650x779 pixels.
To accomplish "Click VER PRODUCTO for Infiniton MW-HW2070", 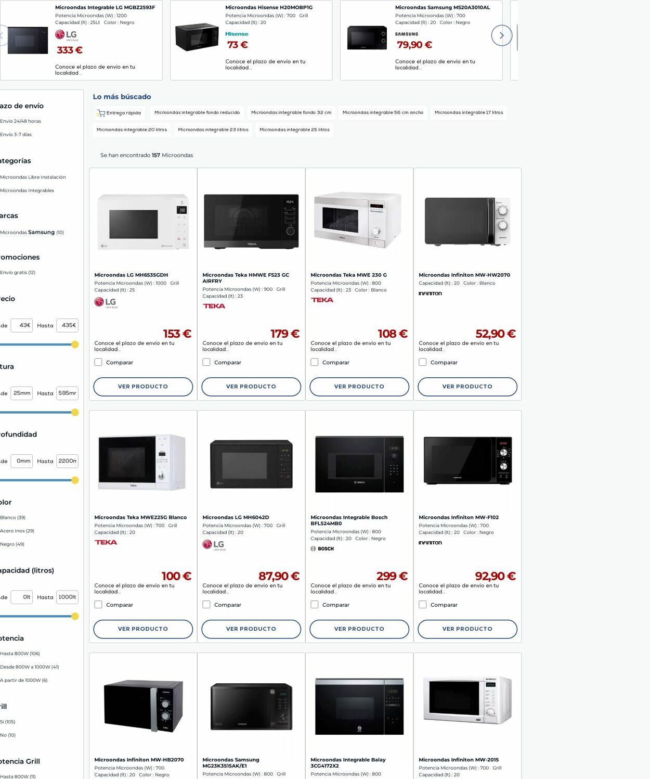I will coord(467,387).
